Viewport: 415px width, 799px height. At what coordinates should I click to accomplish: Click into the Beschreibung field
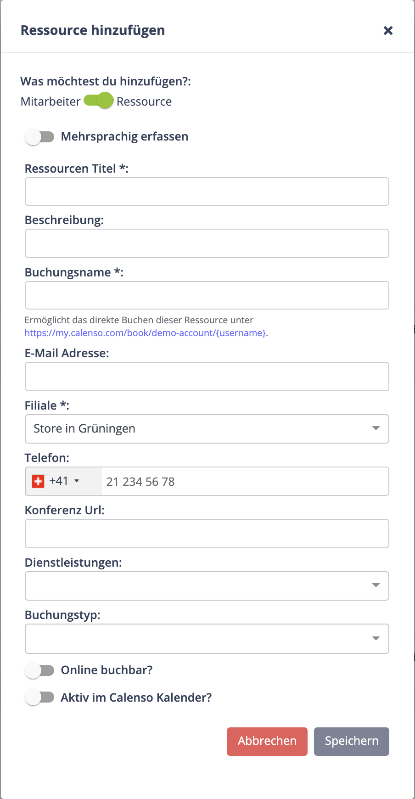[207, 243]
